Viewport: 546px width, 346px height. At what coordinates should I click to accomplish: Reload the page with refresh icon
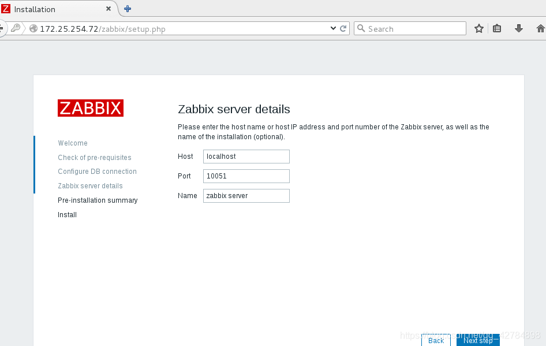(x=343, y=28)
